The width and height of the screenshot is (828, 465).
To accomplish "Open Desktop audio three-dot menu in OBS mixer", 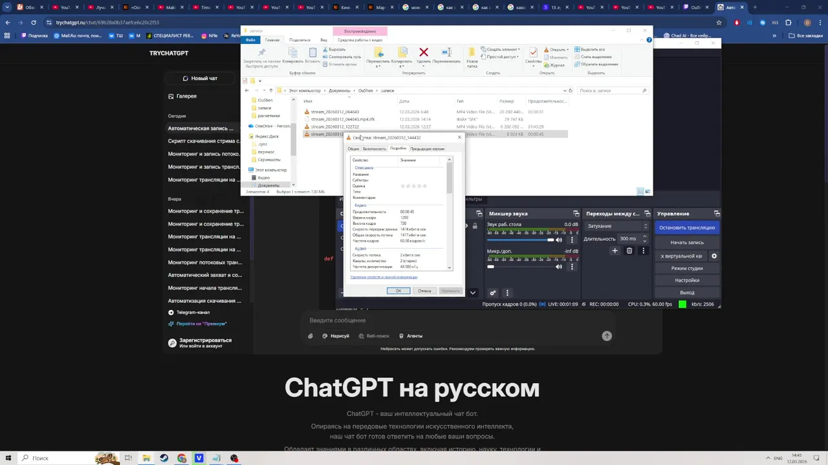I will 572,240.
